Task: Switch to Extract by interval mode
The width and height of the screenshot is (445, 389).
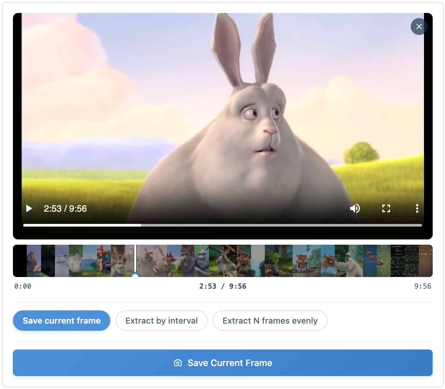Action: (x=161, y=321)
